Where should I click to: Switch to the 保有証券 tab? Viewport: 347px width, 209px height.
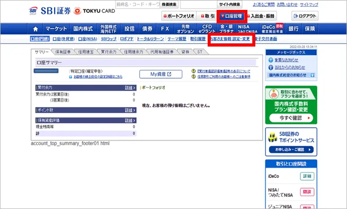pyautogui.click(x=64, y=52)
